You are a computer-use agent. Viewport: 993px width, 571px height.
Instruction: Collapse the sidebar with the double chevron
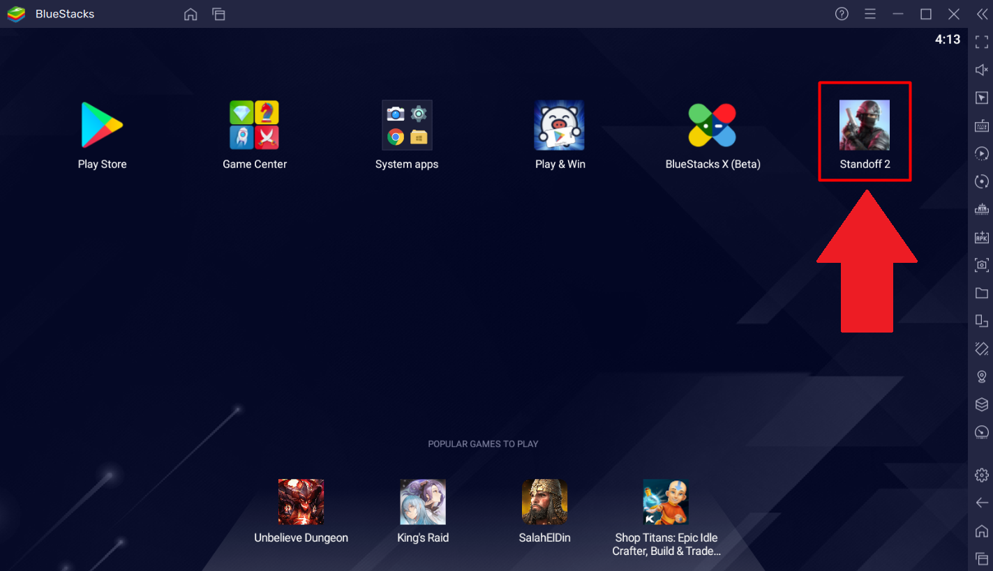pyautogui.click(x=981, y=14)
